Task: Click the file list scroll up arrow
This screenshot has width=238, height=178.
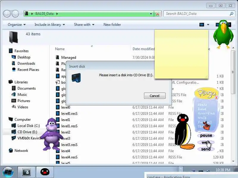Action: pyautogui.click(x=233, y=48)
